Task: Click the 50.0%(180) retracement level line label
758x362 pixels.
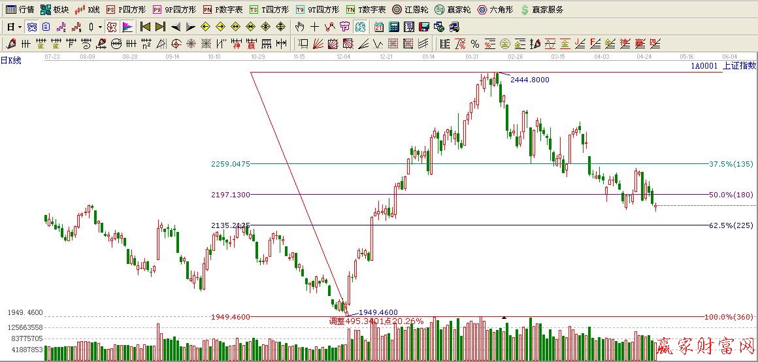Action: coord(731,195)
